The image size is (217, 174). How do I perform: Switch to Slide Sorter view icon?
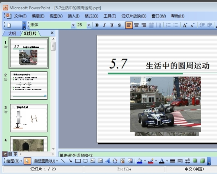[x=10, y=154]
